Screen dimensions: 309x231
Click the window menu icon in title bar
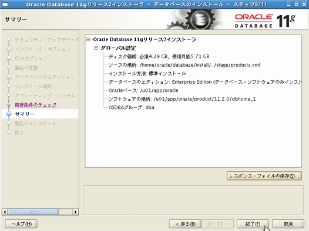pos(5,4)
